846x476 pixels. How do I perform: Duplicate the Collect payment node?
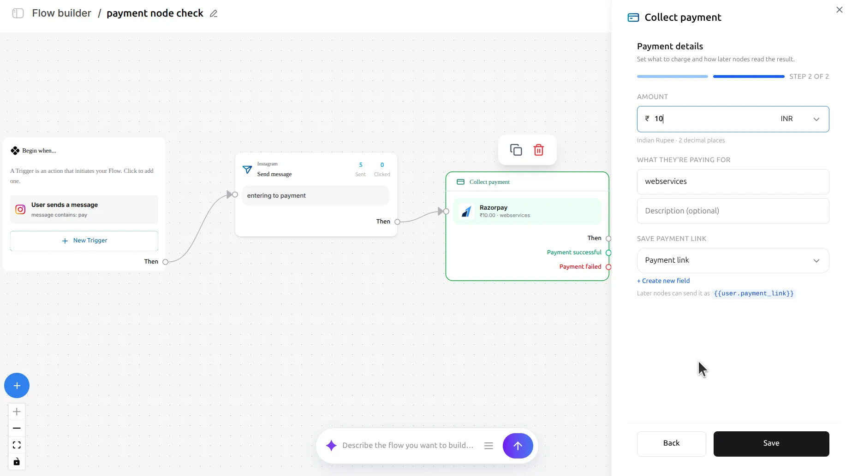pos(516,150)
